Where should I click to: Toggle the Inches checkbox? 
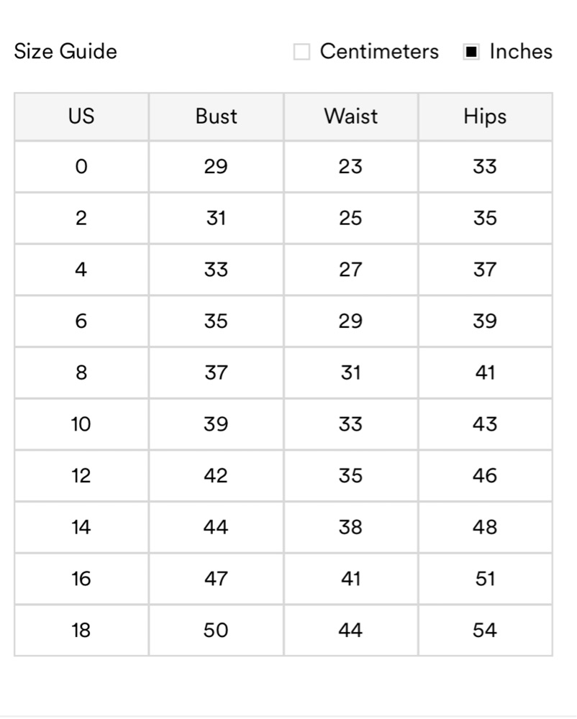[471, 52]
